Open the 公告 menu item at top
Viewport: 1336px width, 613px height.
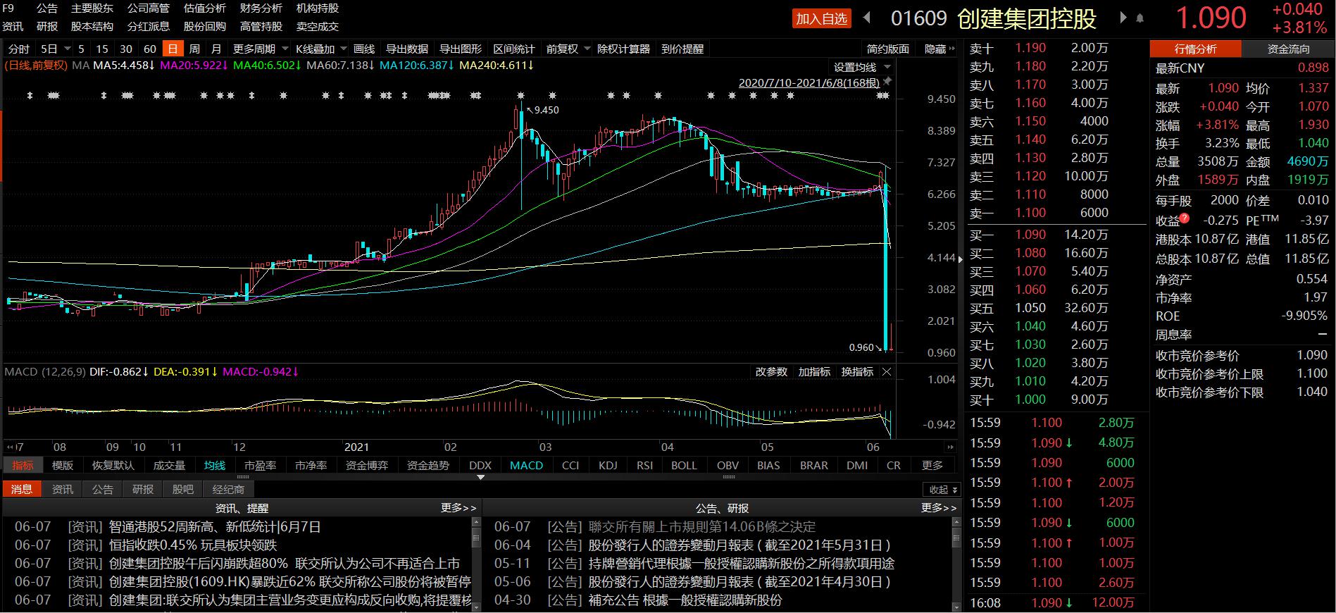(x=47, y=8)
